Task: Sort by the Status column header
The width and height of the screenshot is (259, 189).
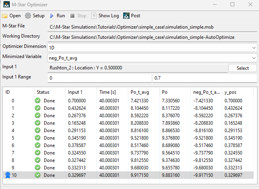Action: (43, 92)
